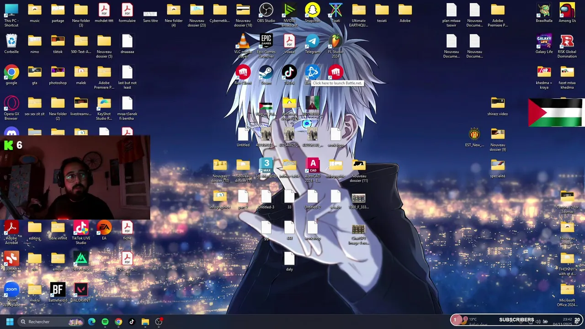Switch to Spotify in the taskbar

click(x=105, y=322)
